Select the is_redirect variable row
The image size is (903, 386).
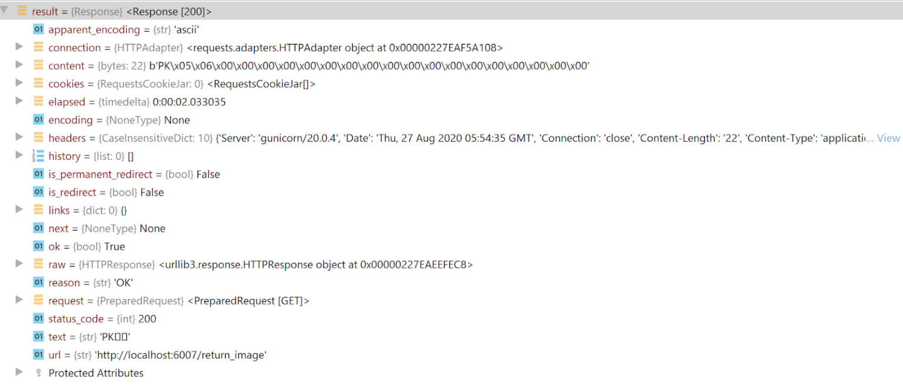point(106,192)
